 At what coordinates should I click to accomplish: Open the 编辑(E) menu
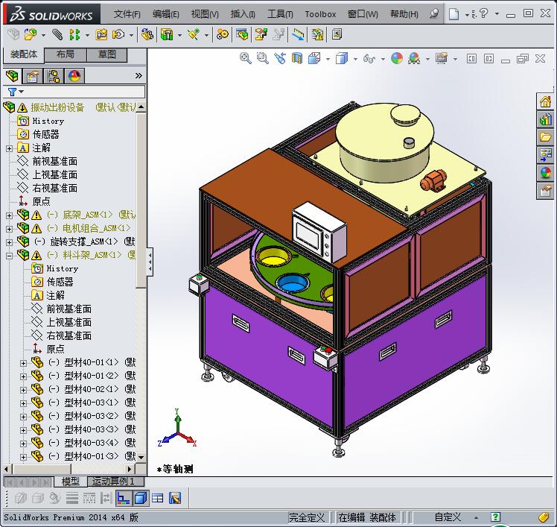(165, 14)
